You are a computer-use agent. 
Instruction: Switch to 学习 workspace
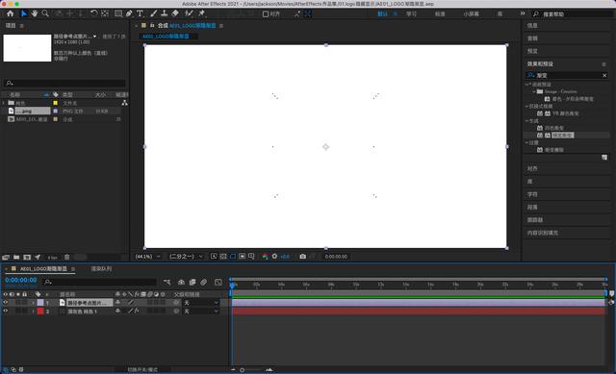click(411, 14)
